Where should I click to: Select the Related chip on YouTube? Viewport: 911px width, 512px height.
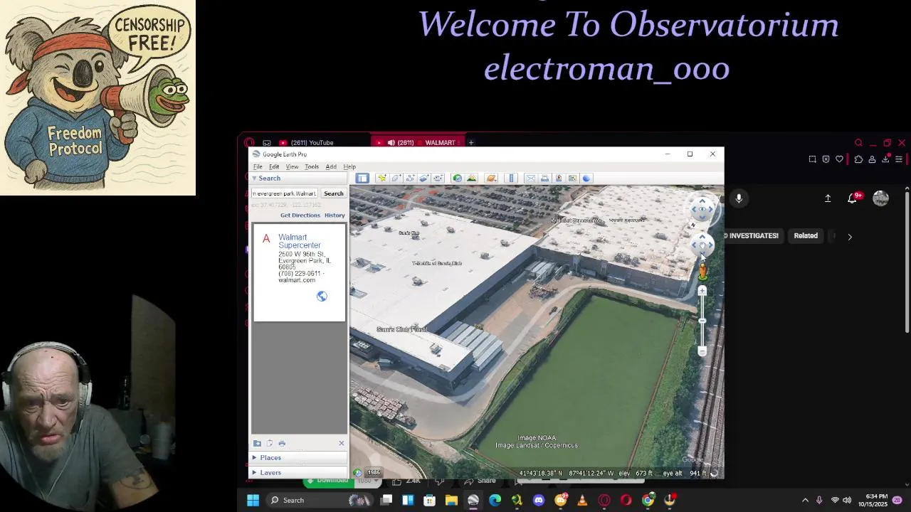(x=806, y=236)
